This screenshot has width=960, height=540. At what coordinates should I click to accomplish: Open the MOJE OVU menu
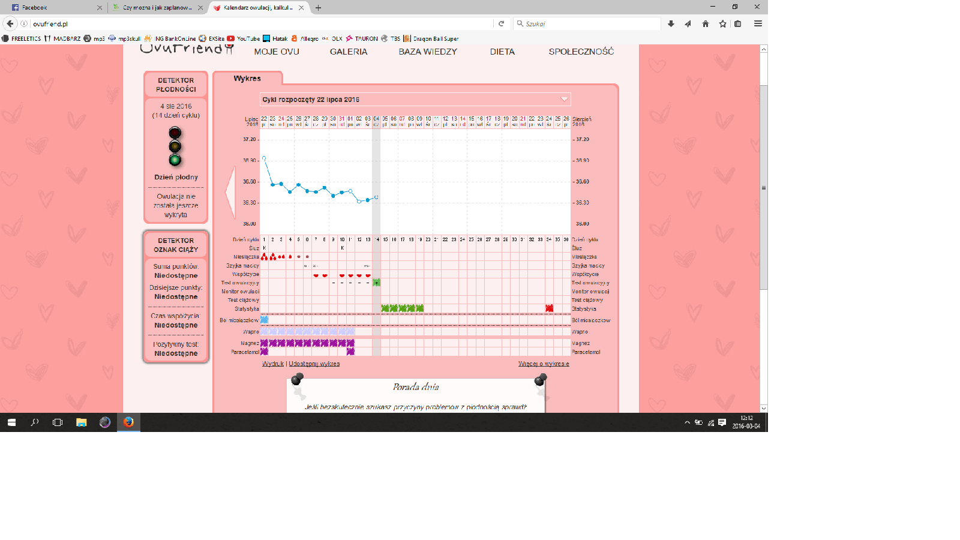277,52
